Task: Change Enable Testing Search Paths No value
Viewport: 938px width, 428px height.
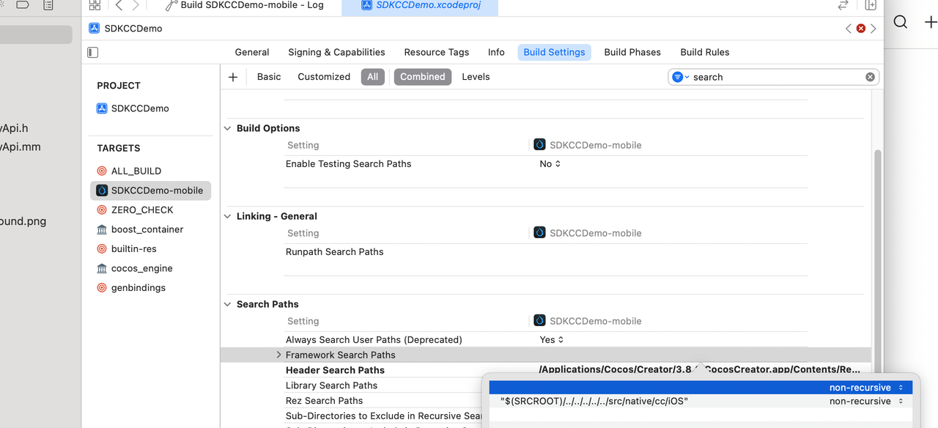Action: [550, 164]
